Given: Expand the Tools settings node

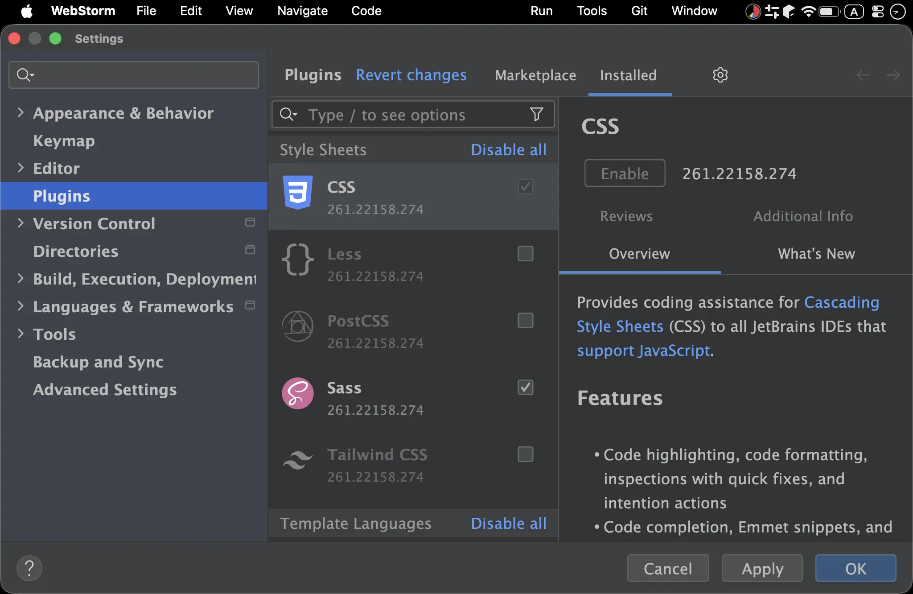Looking at the screenshot, I should coord(20,334).
